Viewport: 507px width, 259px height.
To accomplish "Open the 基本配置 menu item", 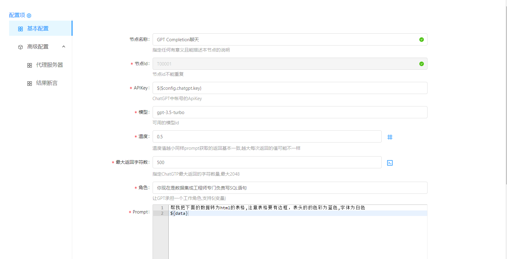I will (38, 29).
